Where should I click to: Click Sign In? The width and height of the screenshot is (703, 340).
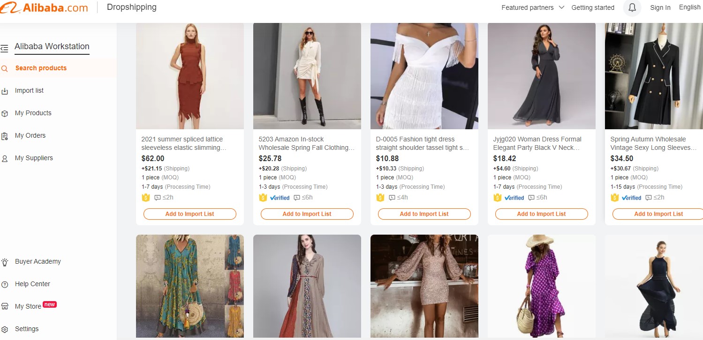tap(660, 7)
